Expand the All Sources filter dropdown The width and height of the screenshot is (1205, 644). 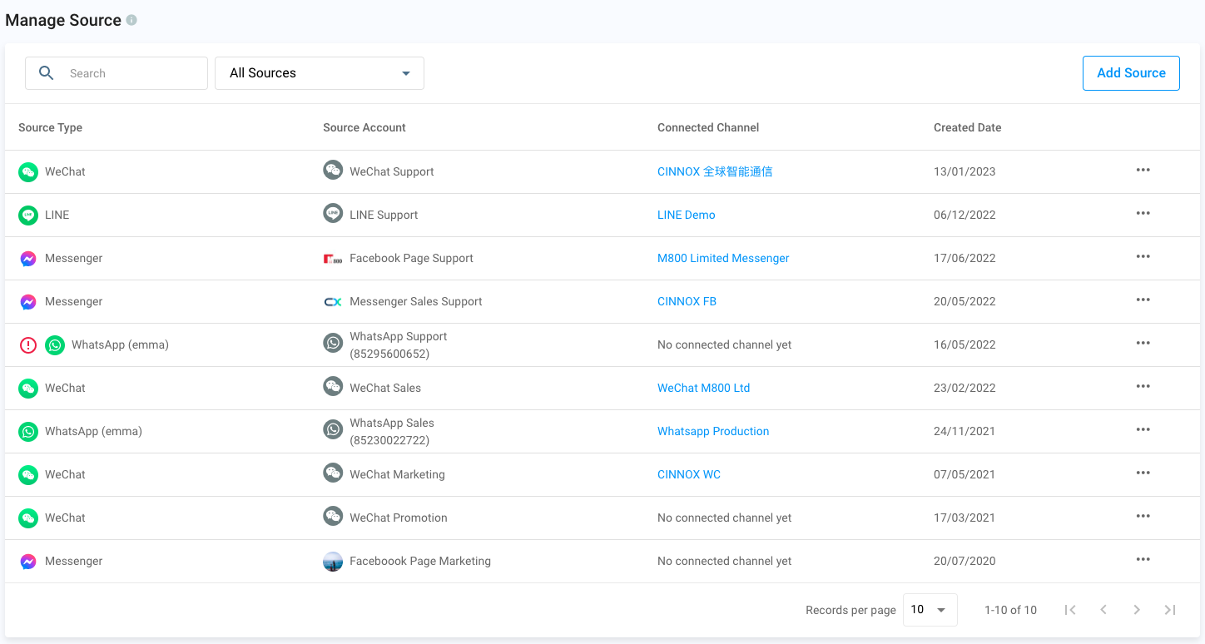(320, 73)
